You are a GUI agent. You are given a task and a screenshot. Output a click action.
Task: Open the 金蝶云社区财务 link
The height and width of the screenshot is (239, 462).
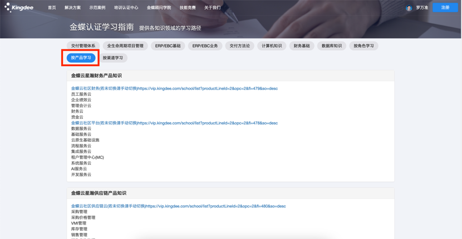[x=174, y=88]
